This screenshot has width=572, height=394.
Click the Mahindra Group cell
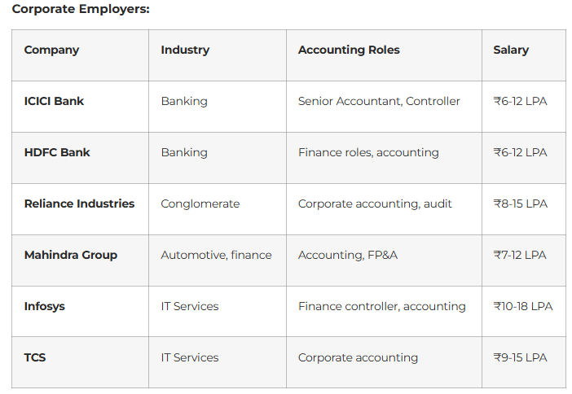tap(71, 255)
